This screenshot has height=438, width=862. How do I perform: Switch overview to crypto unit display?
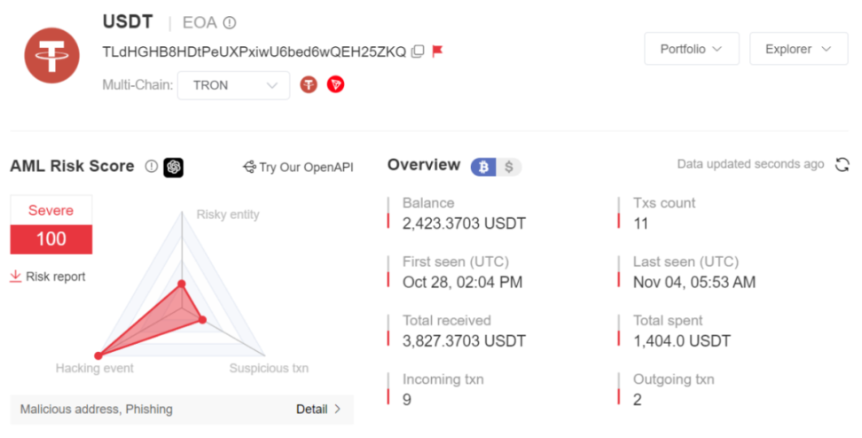click(483, 166)
